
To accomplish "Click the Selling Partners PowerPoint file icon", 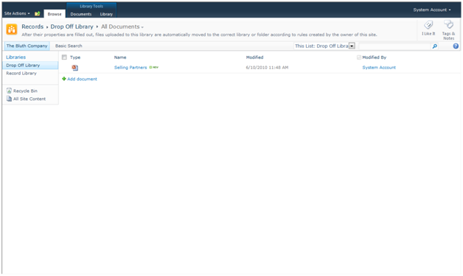I will pos(75,68).
